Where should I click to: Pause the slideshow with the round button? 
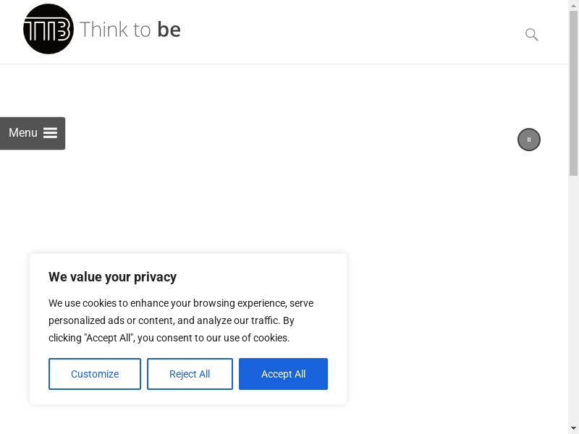529,140
